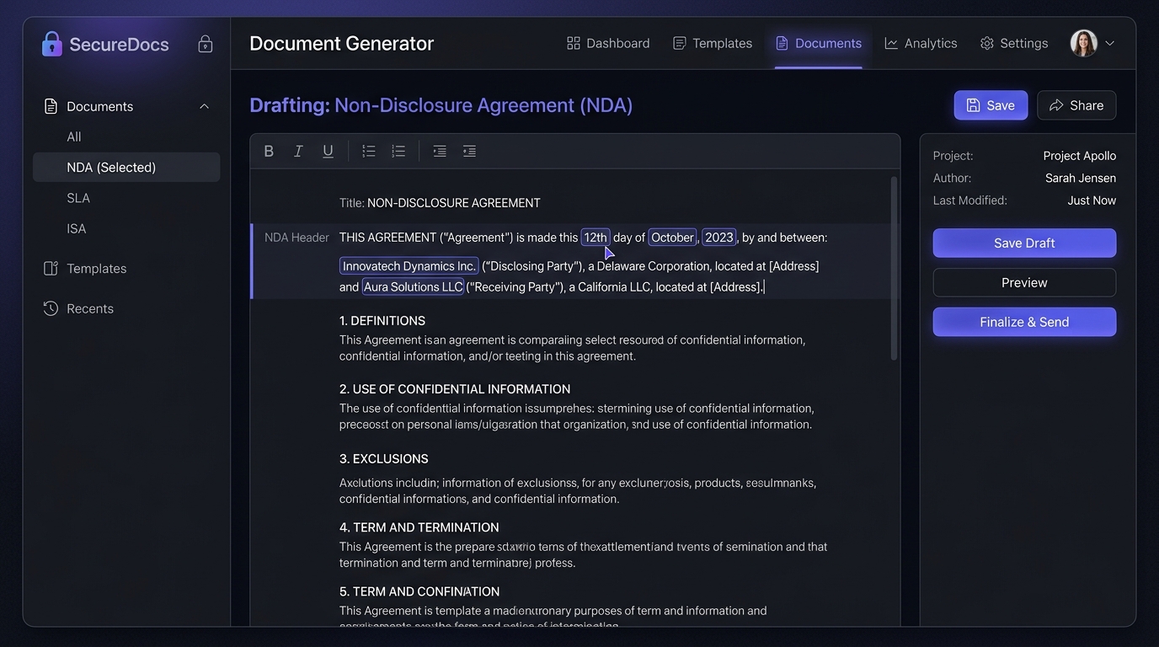Toggle bold formatting in editor toolbar
Viewport: 1159px width, 647px height.
(x=269, y=151)
